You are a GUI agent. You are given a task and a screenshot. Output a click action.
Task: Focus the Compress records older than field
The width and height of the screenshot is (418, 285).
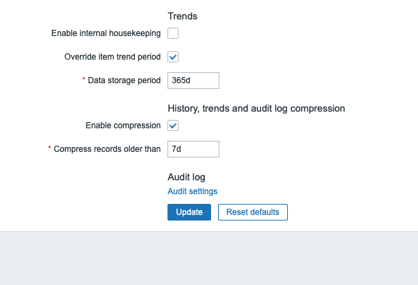coord(193,149)
